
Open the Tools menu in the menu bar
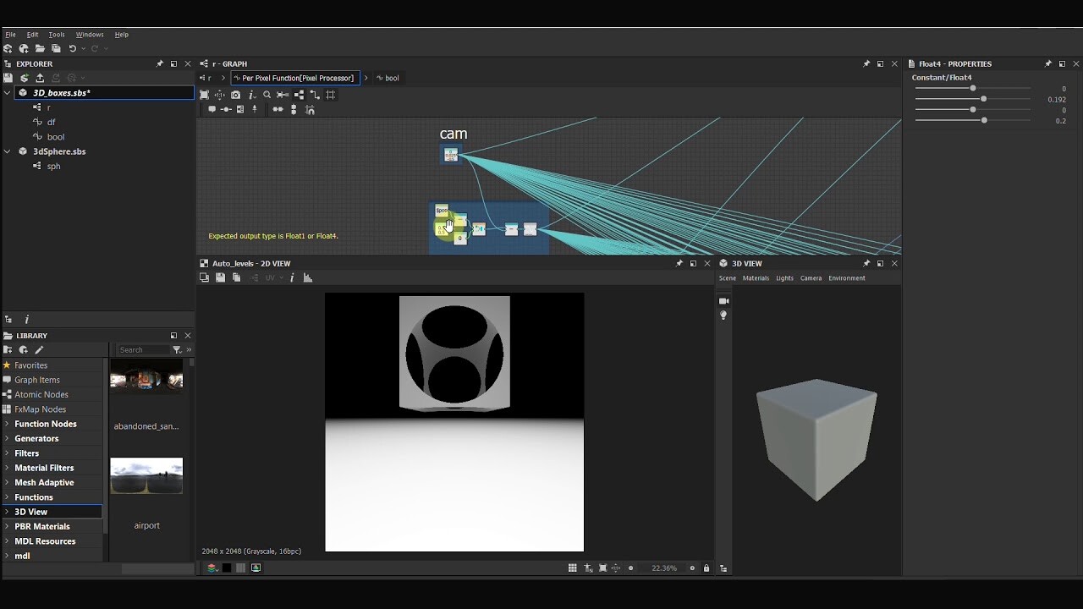[x=56, y=35]
